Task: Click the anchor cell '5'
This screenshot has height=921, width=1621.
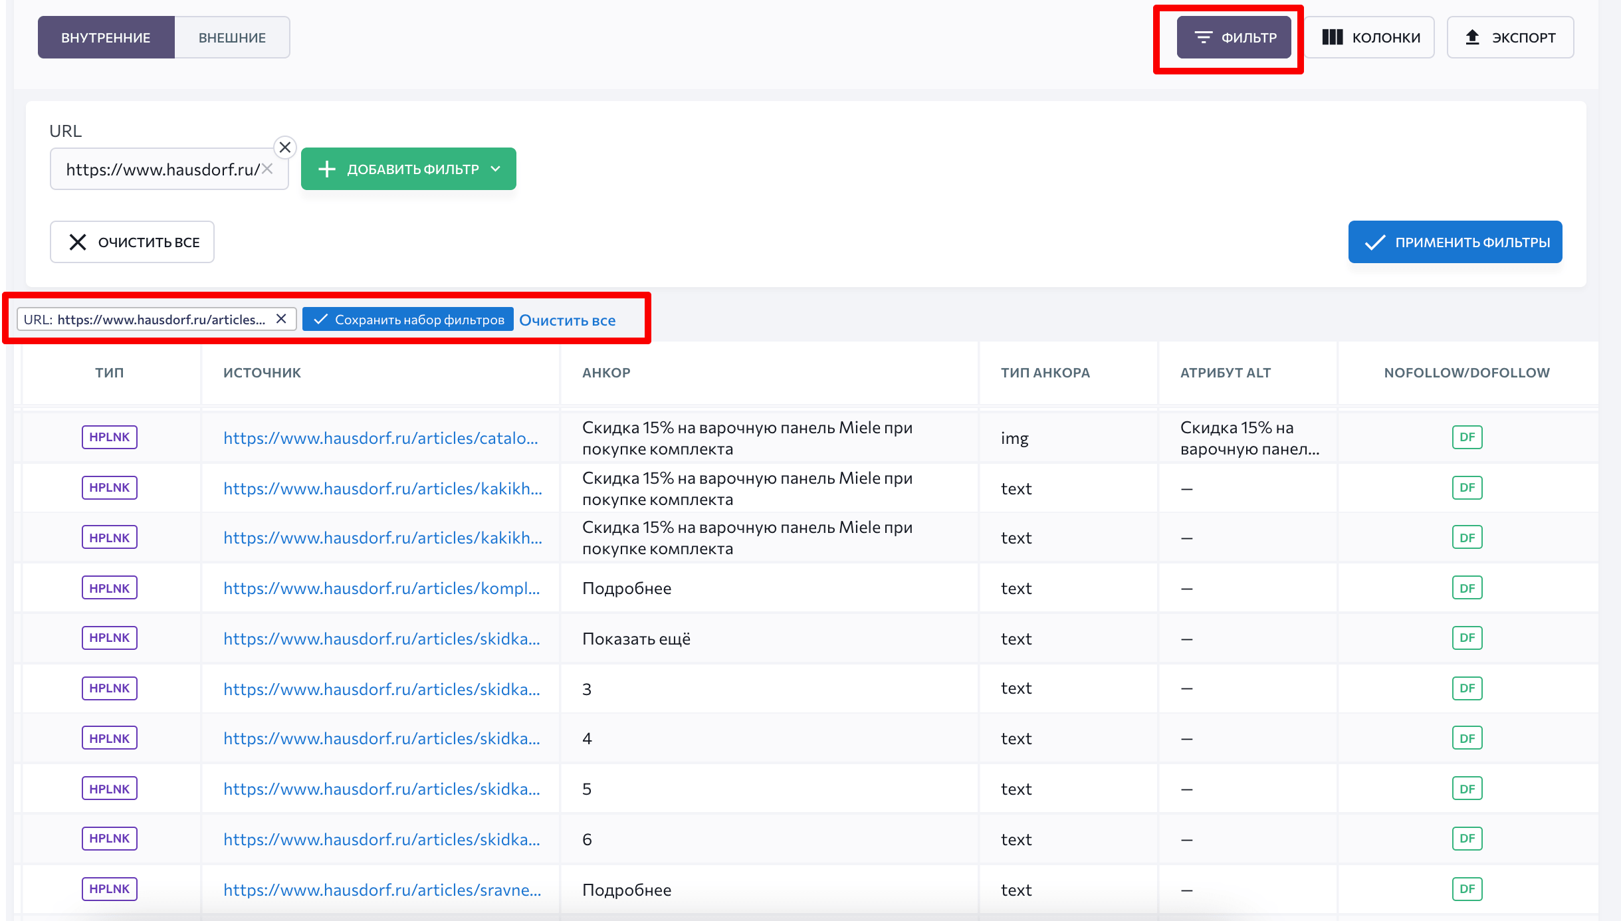Action: click(x=587, y=789)
